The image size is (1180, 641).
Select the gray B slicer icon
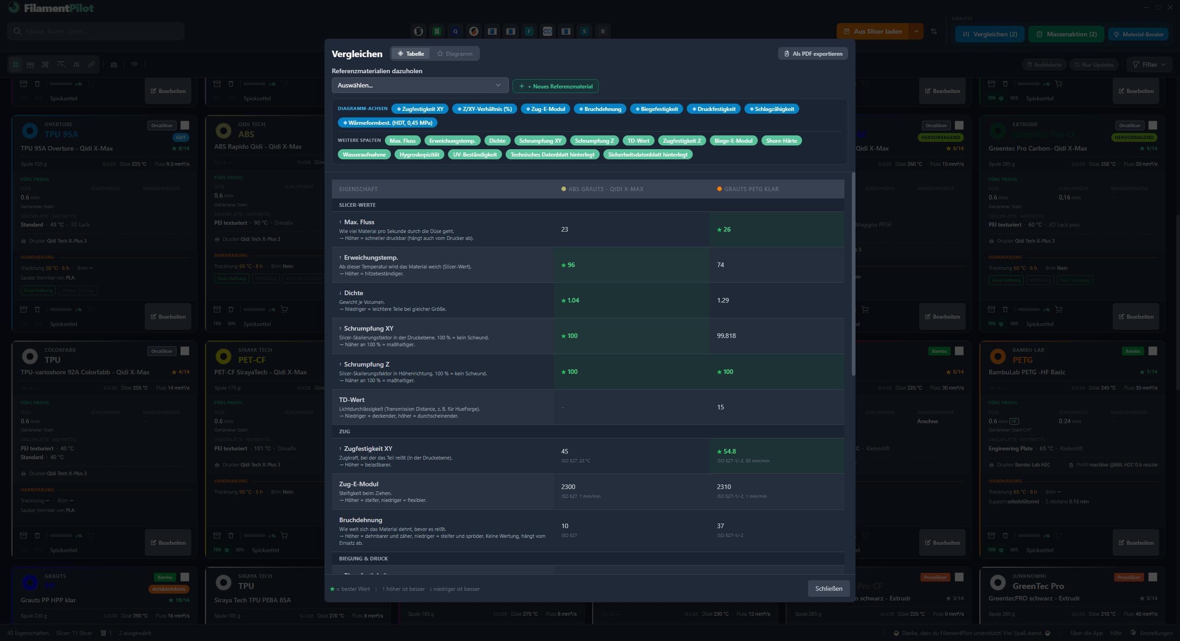click(602, 31)
